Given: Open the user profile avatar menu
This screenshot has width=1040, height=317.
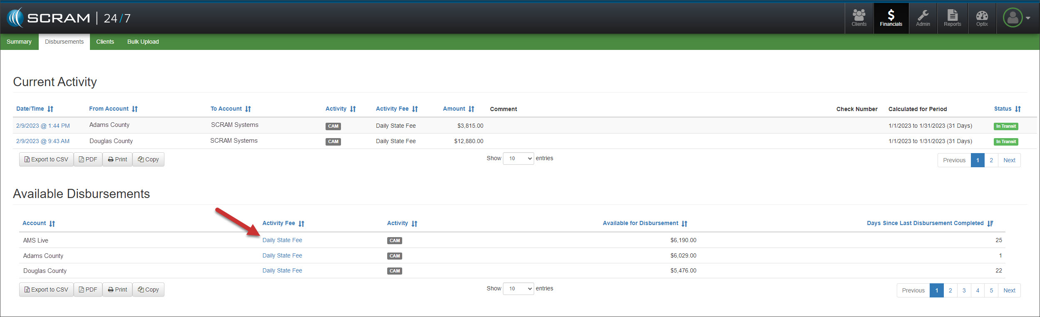Looking at the screenshot, I should click(x=1016, y=18).
